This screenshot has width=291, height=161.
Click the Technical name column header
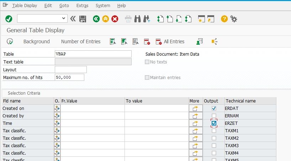250,101
